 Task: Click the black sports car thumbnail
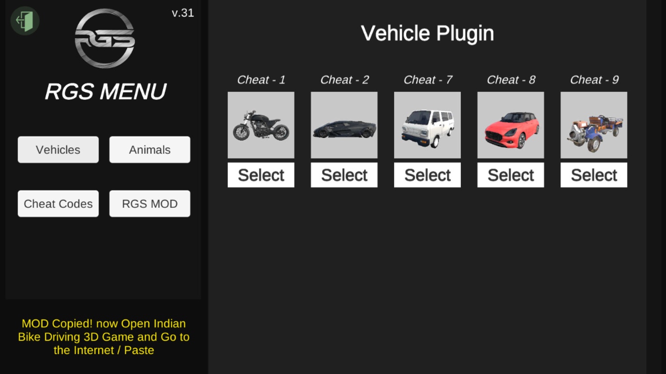344,125
